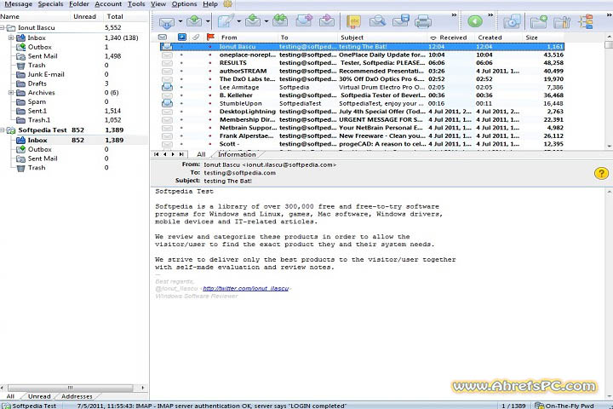Open the Help menu
The height and width of the screenshot is (409, 613).
coord(210,4)
